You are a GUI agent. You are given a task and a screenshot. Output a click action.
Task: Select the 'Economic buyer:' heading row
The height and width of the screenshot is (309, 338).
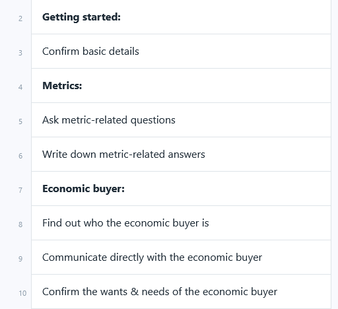pyautogui.click(x=181, y=189)
